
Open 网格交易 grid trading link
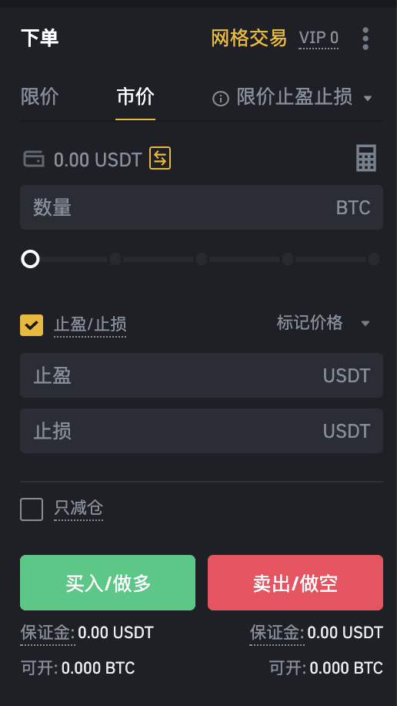249,38
